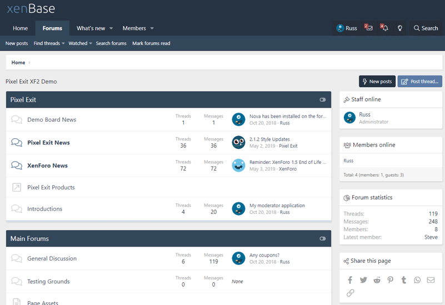The height and width of the screenshot is (305, 445).
Task: Expand the What's new dropdown arrow
Action: tap(111, 28)
